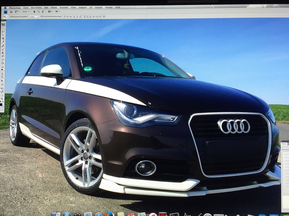The width and height of the screenshot is (289, 216).
Task: Open the Screen Mode dropdown
Action: [58, 12]
